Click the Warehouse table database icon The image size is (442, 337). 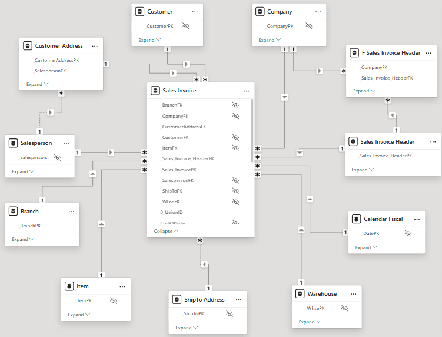tap(300, 293)
